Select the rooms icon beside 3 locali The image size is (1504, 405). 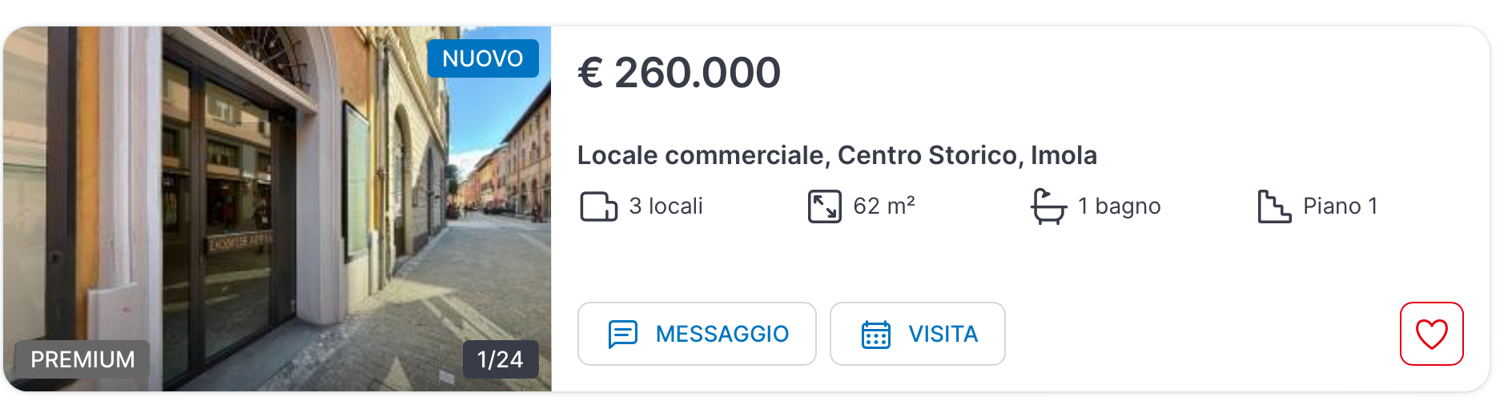(598, 207)
